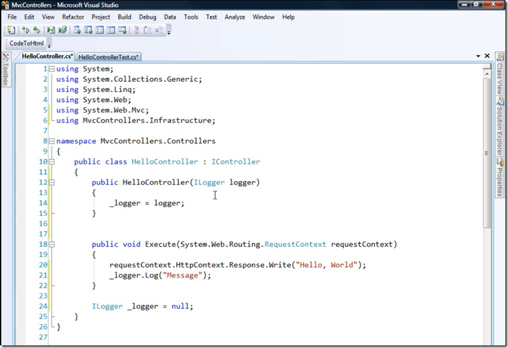The width and height of the screenshot is (508, 348).
Task: Click the "Hello, World" string literal
Action: coord(326,265)
